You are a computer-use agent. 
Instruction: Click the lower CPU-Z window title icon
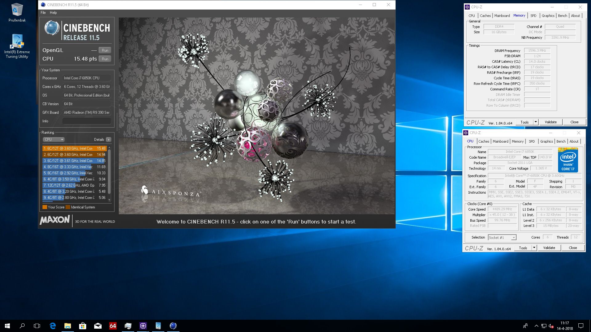pyautogui.click(x=466, y=133)
